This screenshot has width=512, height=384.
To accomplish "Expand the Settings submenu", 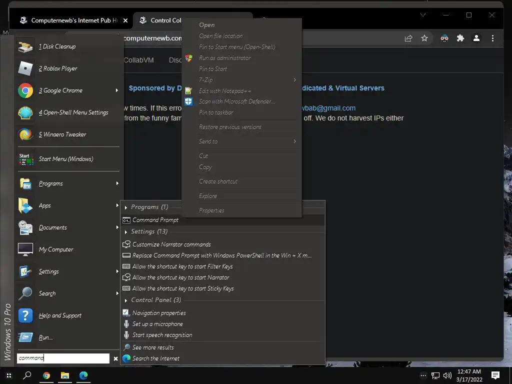I will click(117, 271).
